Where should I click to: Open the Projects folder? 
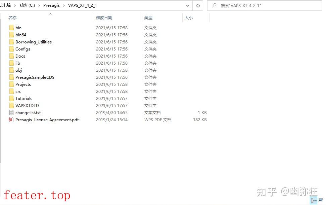tap(23, 84)
